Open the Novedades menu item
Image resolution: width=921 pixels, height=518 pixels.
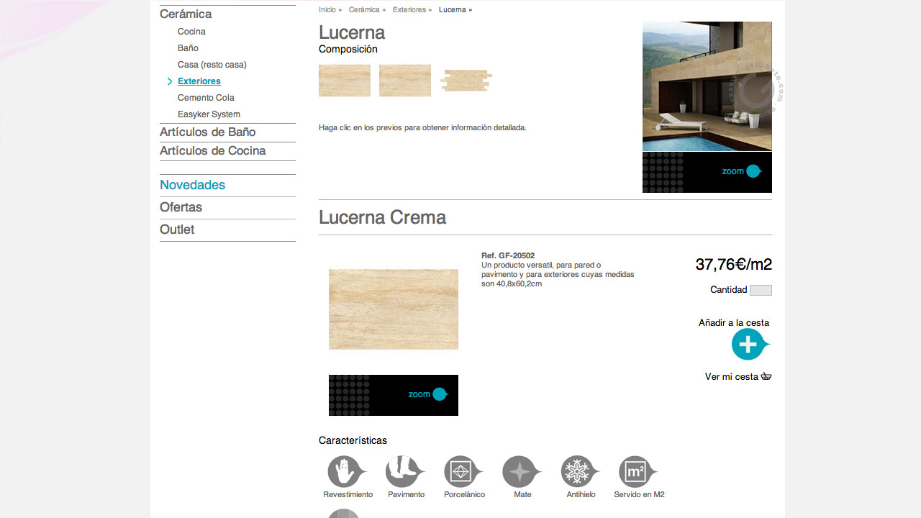pos(192,185)
